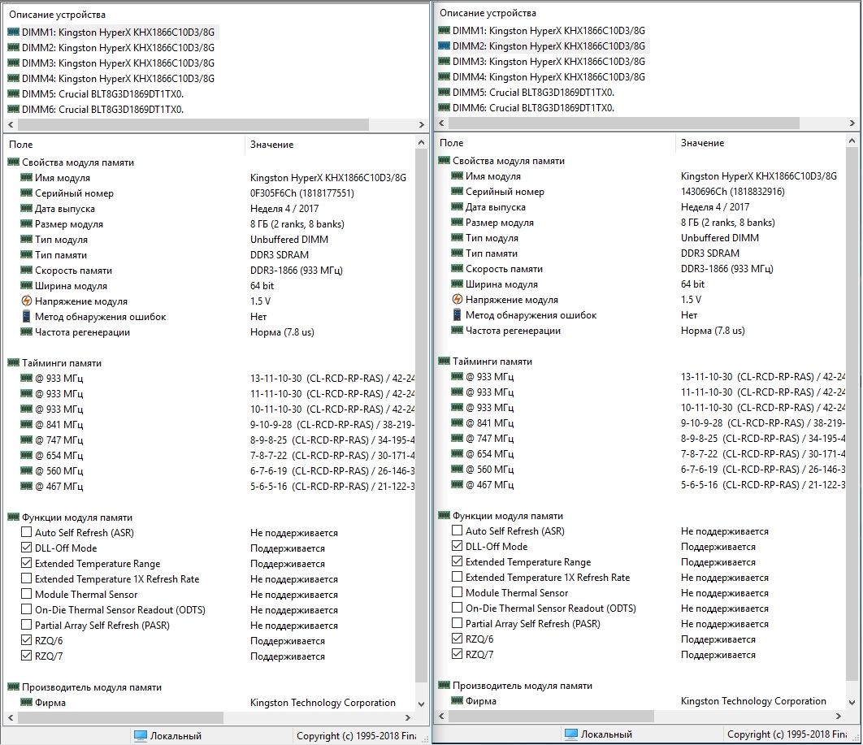Toggle Module Thermal Sensor checkbox in left window
863x745 pixels.
(27, 594)
